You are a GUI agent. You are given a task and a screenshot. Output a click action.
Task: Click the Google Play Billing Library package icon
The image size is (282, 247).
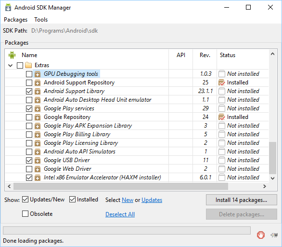point(38,134)
